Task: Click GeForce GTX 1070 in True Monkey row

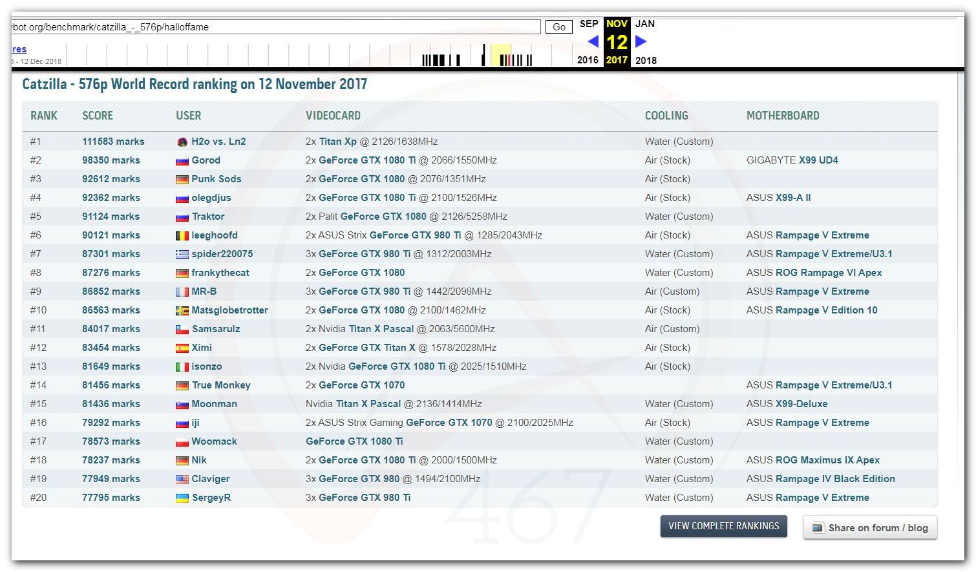Action: [x=362, y=385]
